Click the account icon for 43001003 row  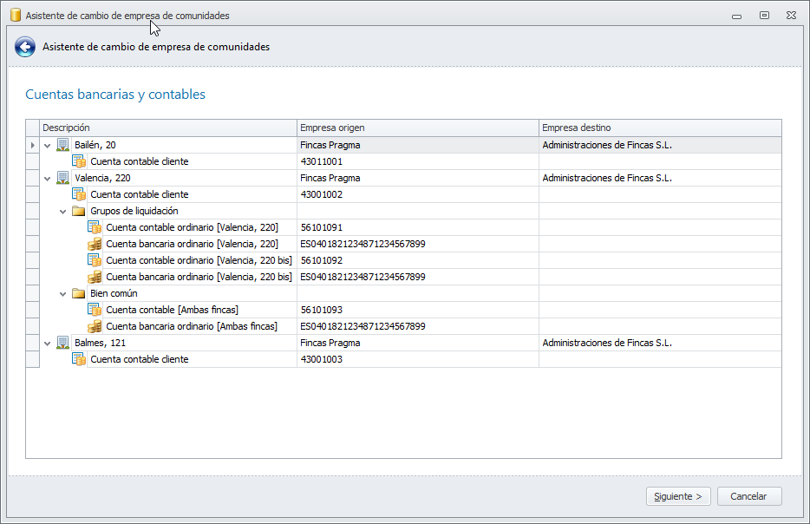(79, 360)
